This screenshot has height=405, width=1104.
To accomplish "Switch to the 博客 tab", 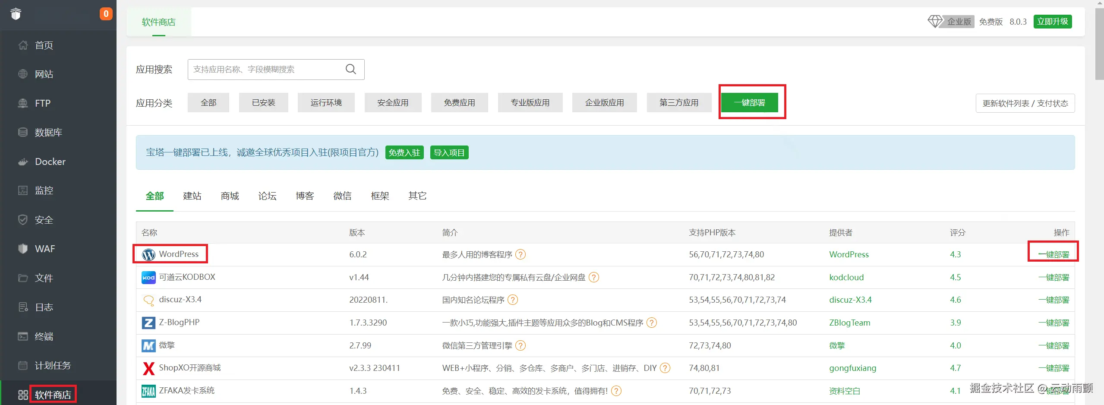I will (305, 196).
